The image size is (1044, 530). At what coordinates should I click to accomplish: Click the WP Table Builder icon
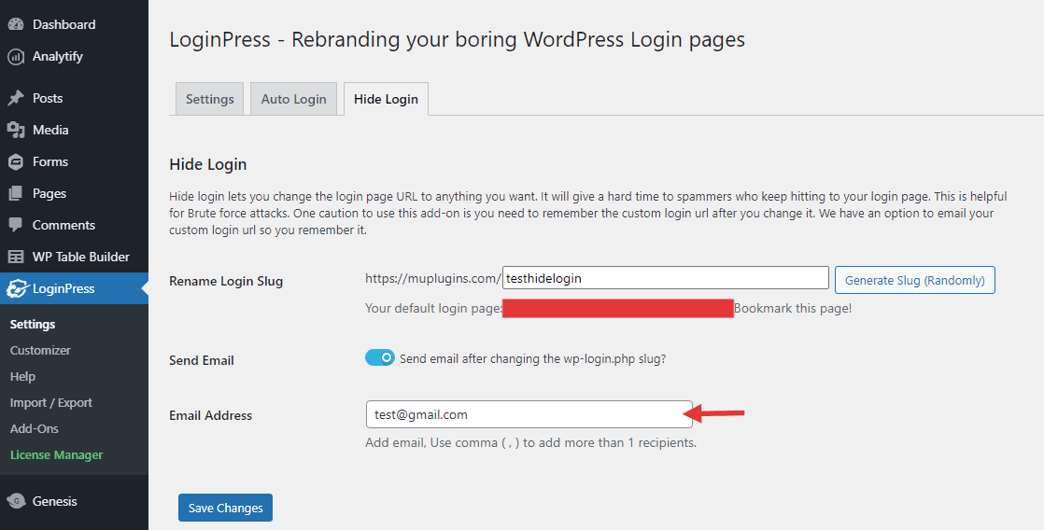[16, 257]
